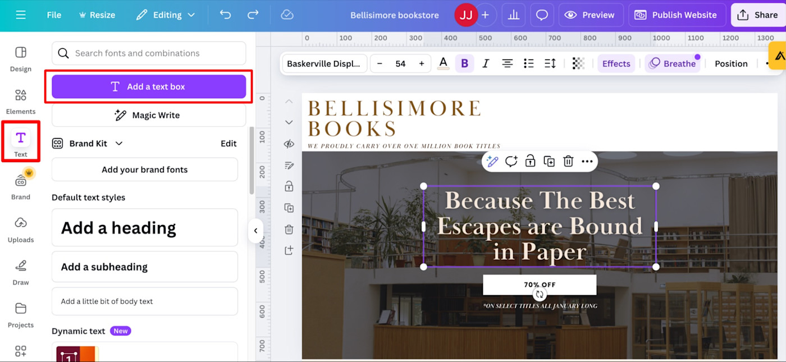Delete selected text with trash icon
The width and height of the screenshot is (786, 362).
(x=568, y=162)
